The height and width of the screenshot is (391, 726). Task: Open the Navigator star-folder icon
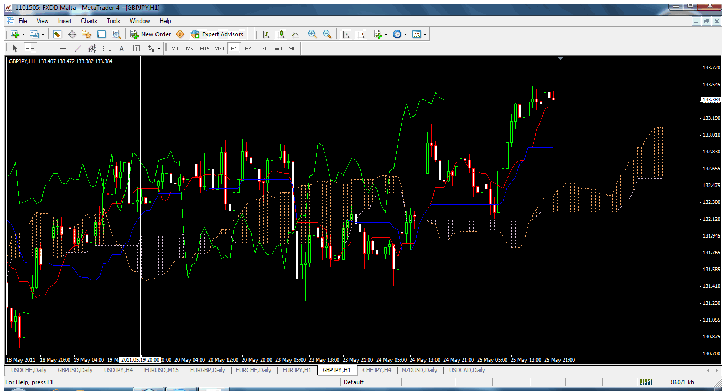(87, 34)
